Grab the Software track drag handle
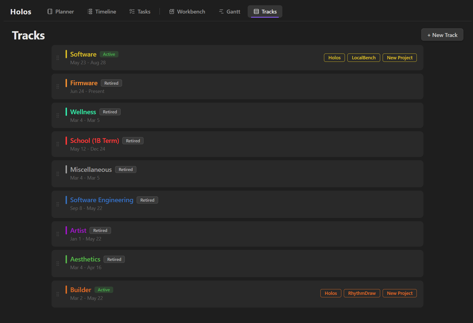The height and width of the screenshot is (323, 473). click(58, 58)
